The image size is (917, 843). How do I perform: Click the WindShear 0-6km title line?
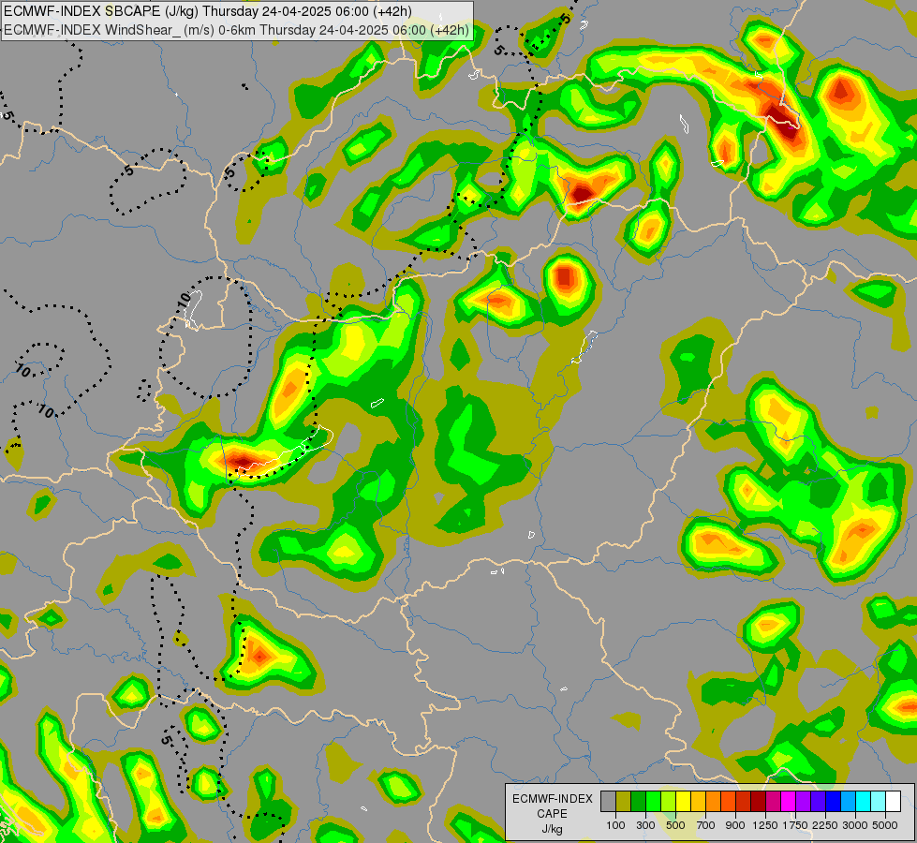tap(237, 30)
